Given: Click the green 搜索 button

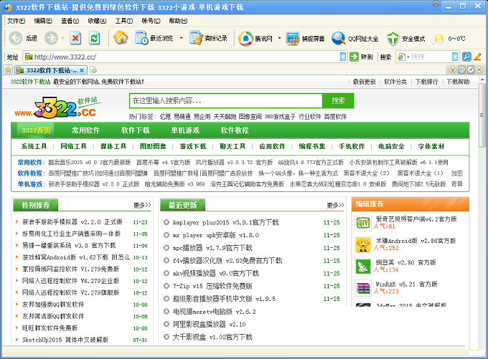Looking at the screenshot, I should [338, 101].
